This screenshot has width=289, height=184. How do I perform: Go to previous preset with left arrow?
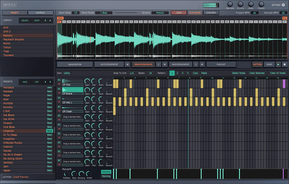[x=45, y=82]
